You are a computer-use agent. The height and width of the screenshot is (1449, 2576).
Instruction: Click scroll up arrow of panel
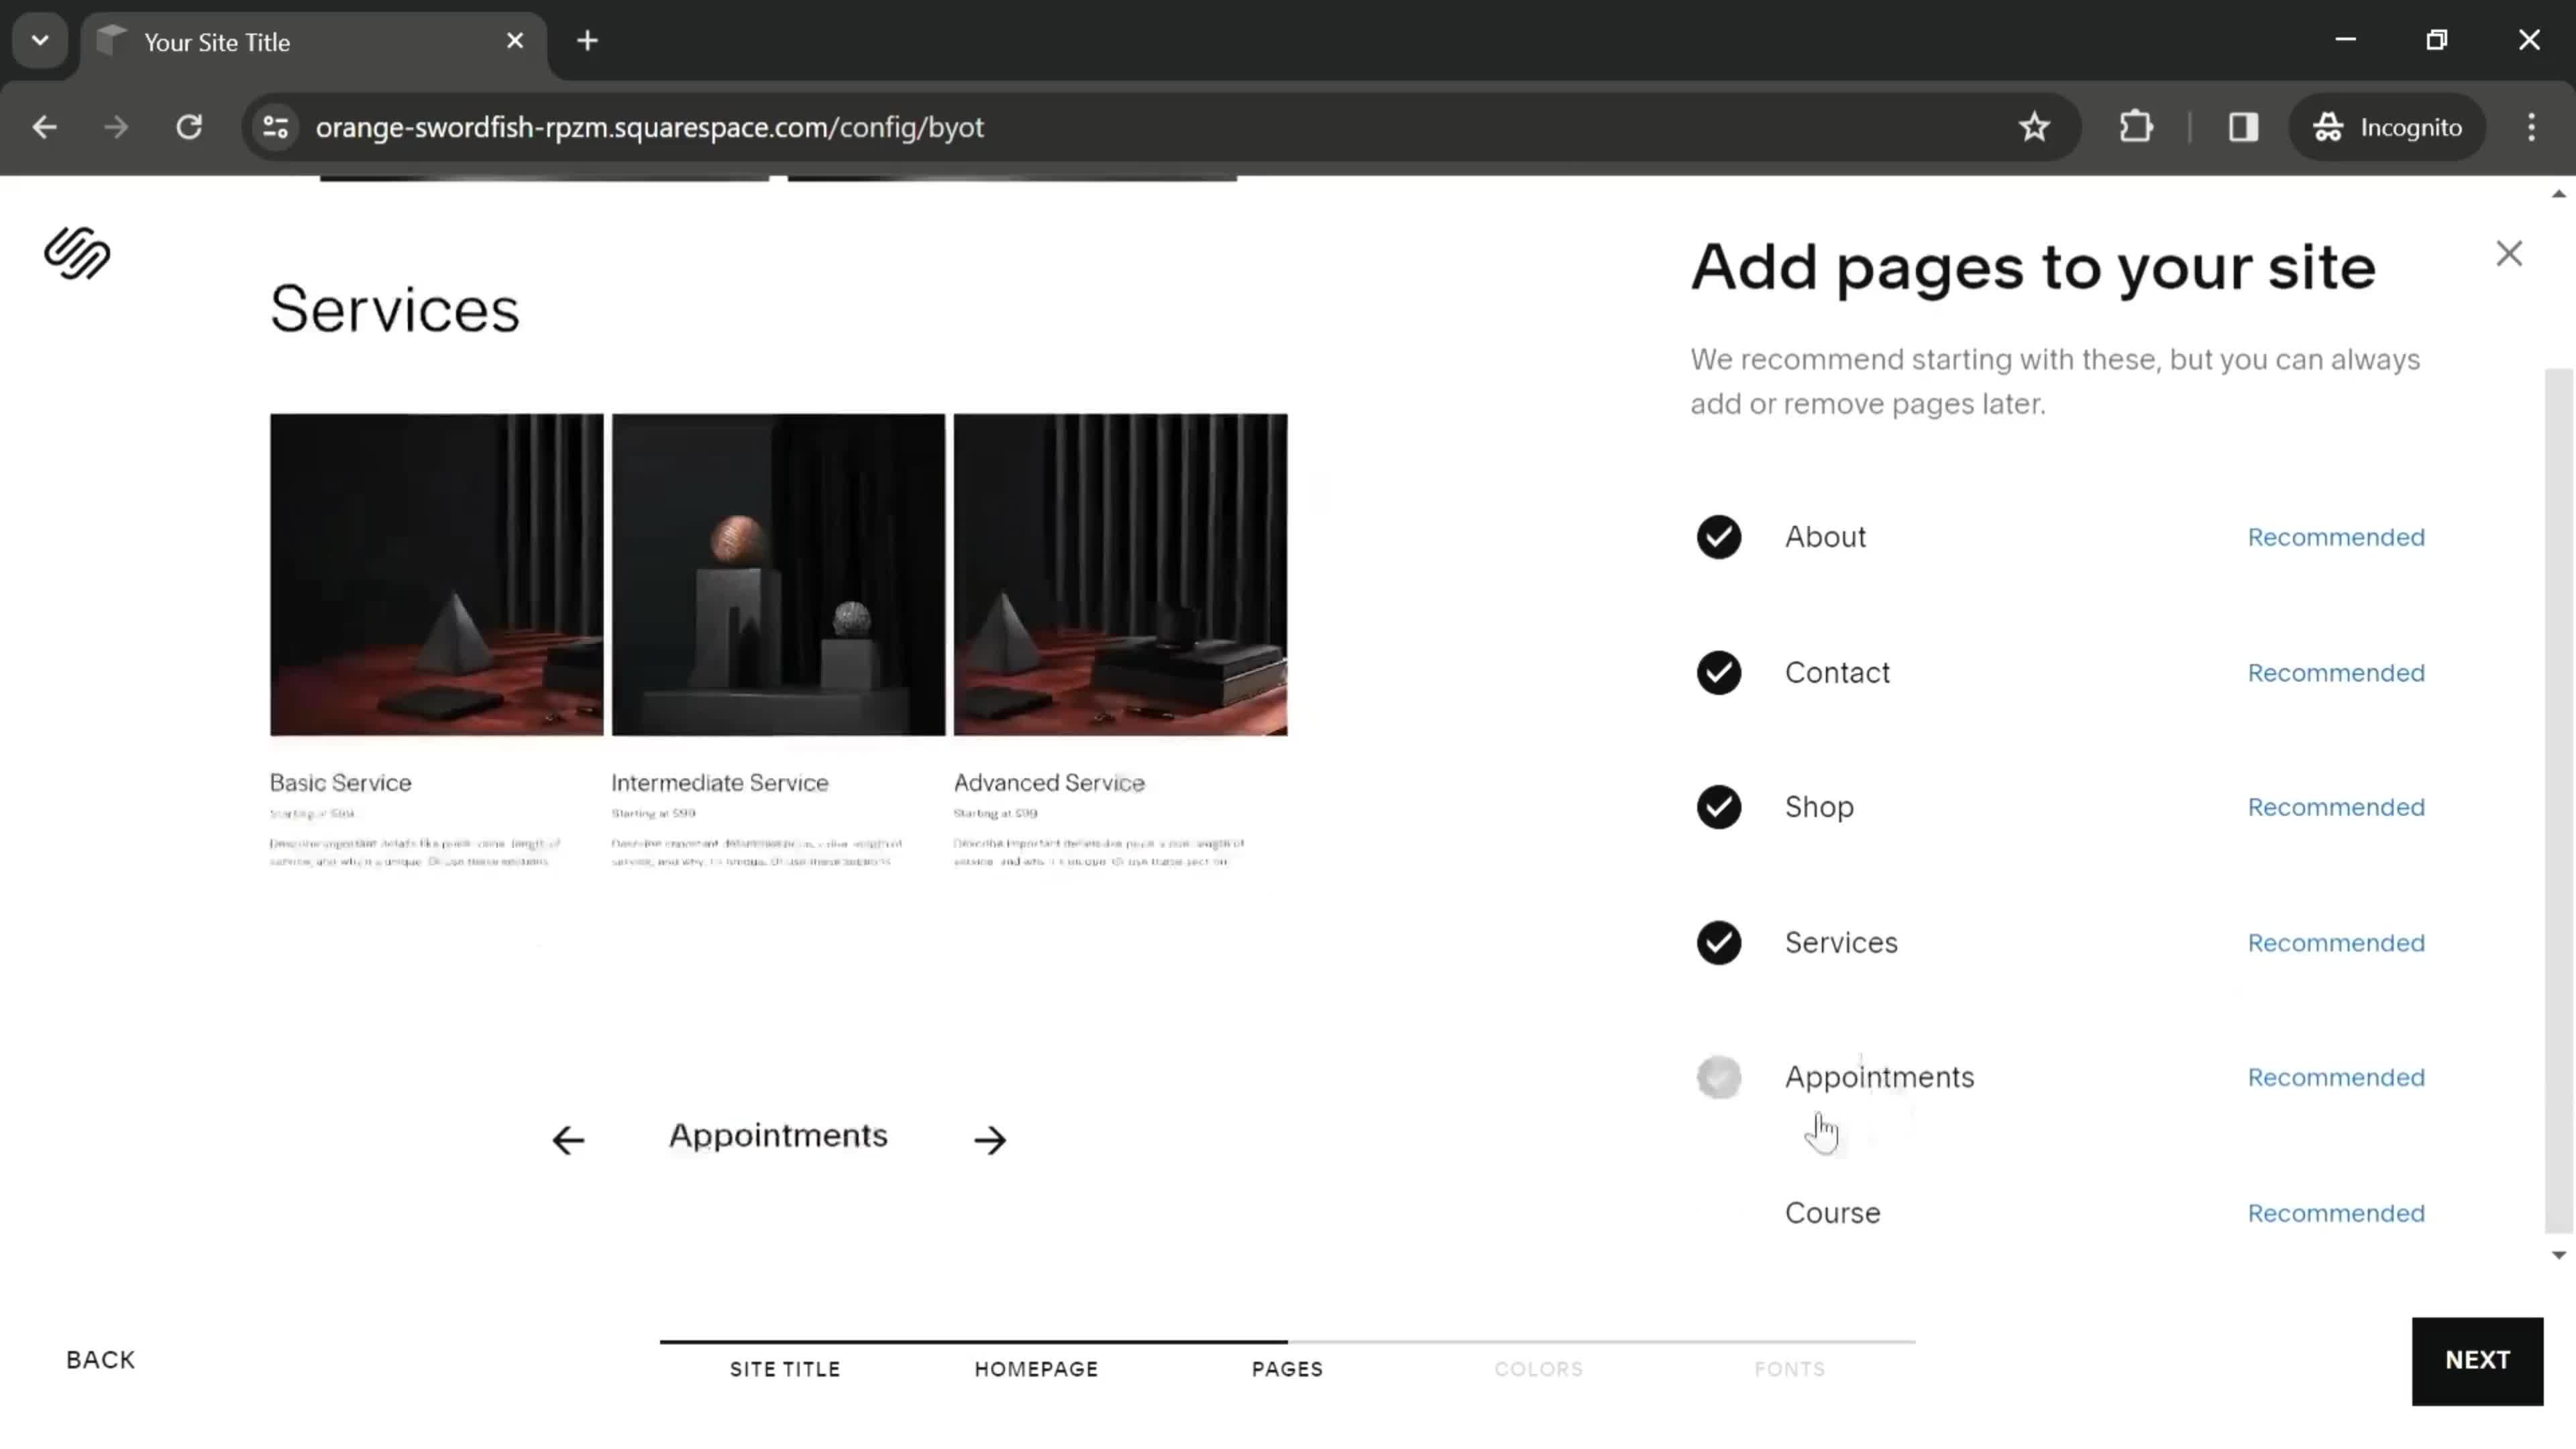point(2559,194)
